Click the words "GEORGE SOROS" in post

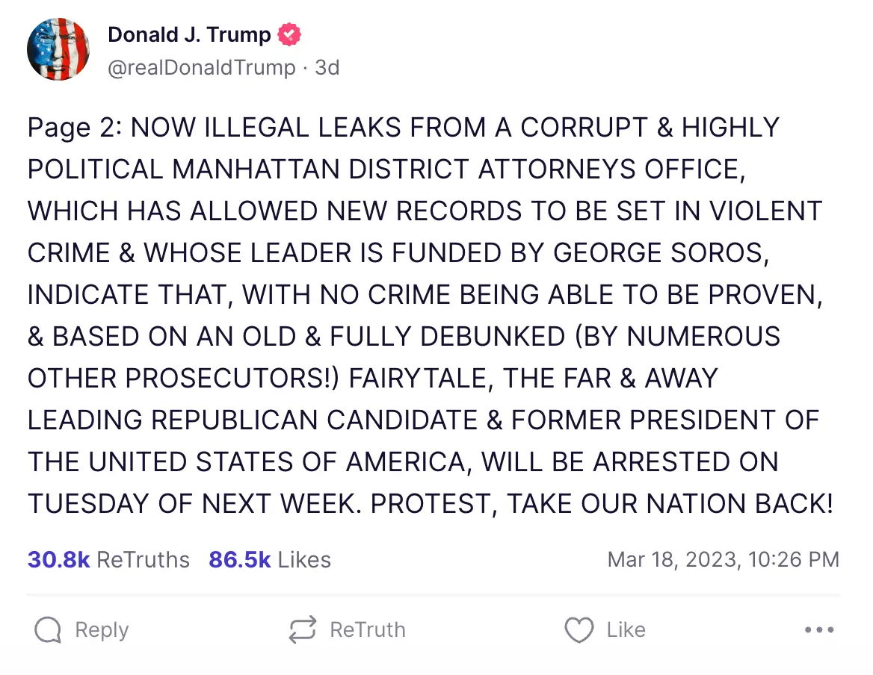[661, 253]
